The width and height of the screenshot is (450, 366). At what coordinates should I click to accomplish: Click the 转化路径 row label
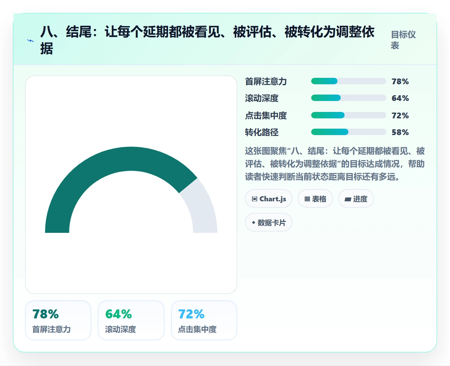[x=262, y=132]
